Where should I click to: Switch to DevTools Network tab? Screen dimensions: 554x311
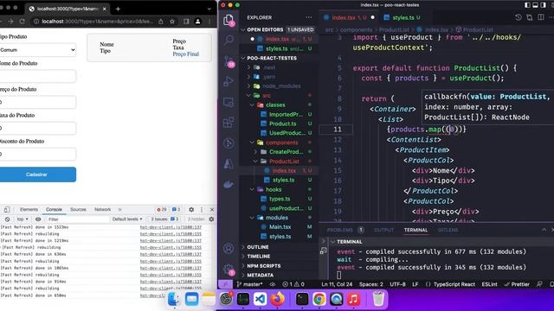click(x=102, y=209)
